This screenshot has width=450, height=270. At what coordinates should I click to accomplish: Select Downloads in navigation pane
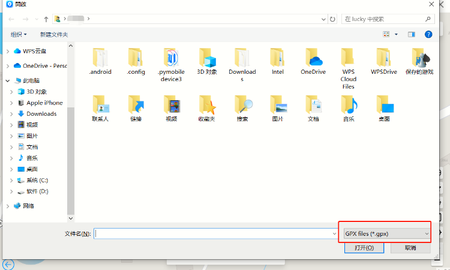37,113
